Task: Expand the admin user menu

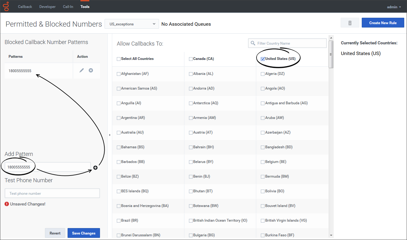Action: pos(394,7)
